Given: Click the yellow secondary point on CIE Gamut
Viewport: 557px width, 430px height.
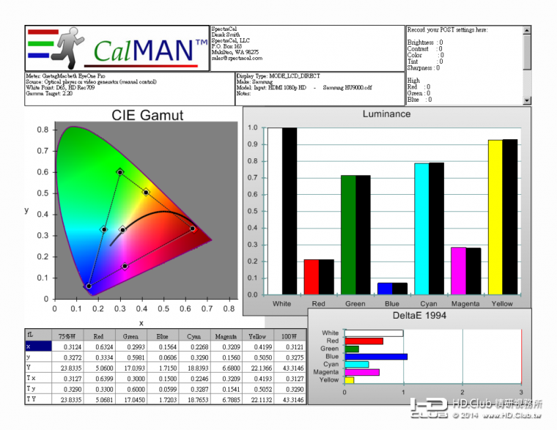Looking at the screenshot, I should [146, 192].
